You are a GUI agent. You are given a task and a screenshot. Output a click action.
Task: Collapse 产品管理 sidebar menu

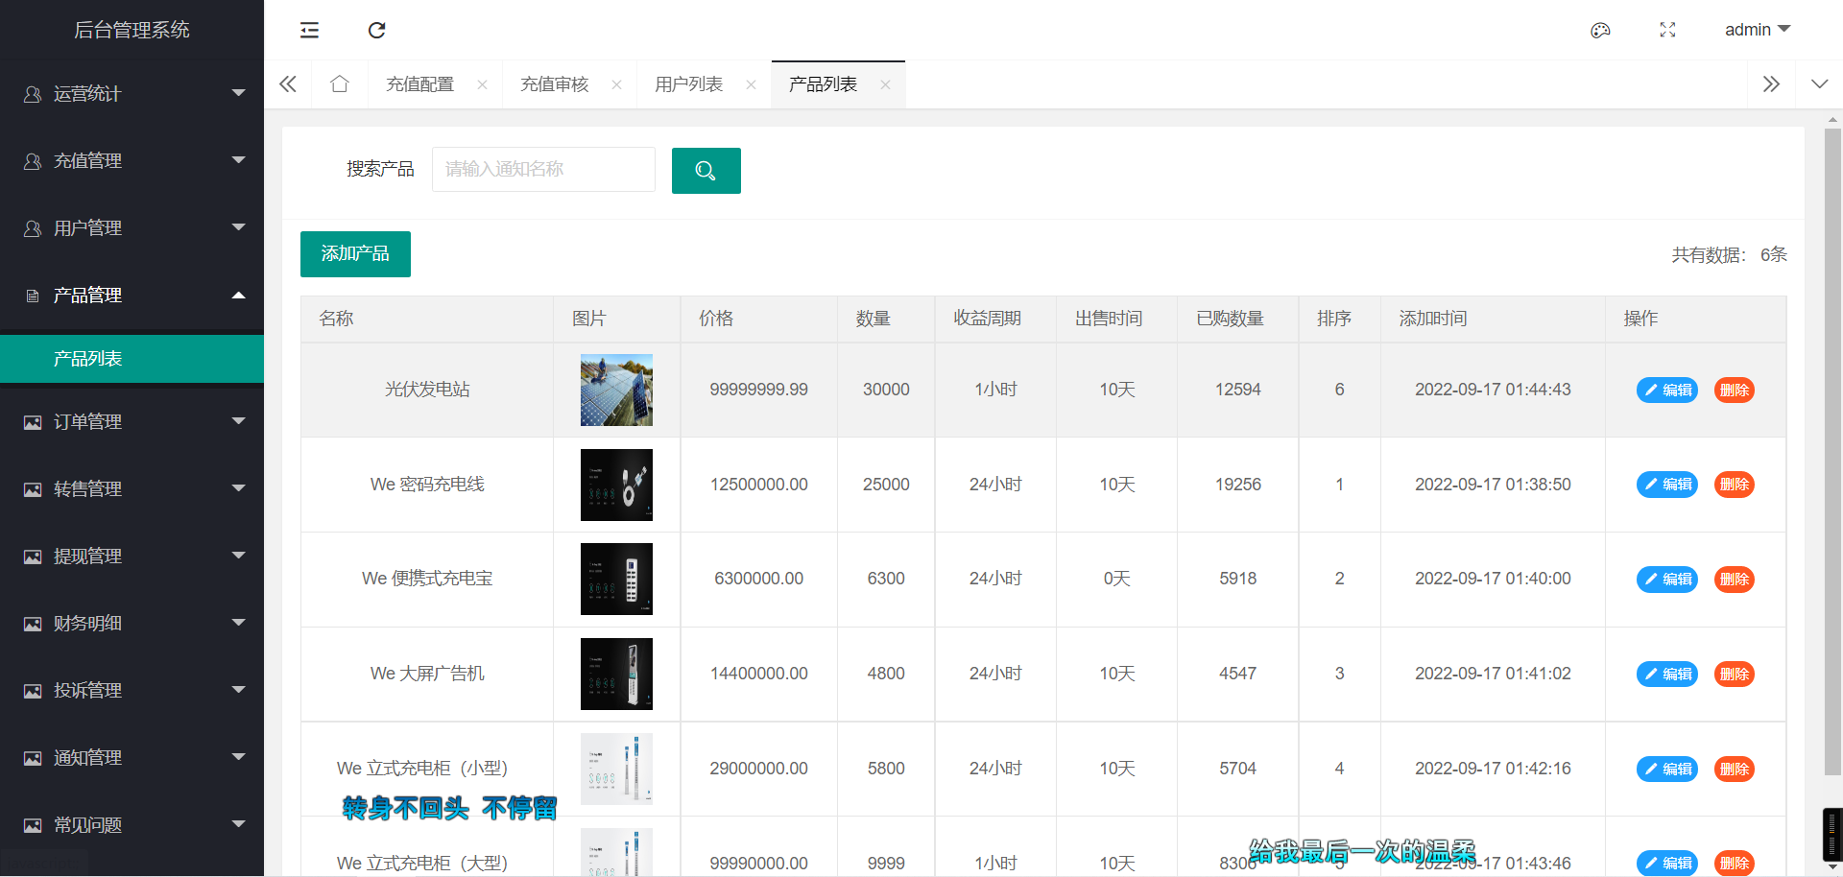click(x=132, y=295)
